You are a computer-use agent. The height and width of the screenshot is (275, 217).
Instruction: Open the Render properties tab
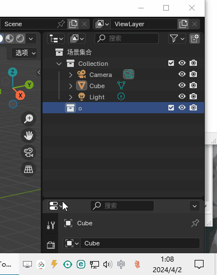(51, 245)
